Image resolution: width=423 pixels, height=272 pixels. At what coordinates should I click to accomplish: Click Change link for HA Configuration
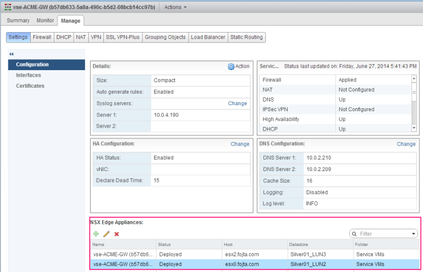pos(240,144)
